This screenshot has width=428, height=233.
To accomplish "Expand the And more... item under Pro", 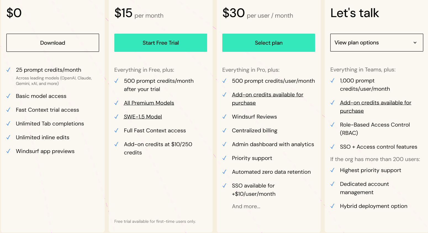I will point(246,206).
